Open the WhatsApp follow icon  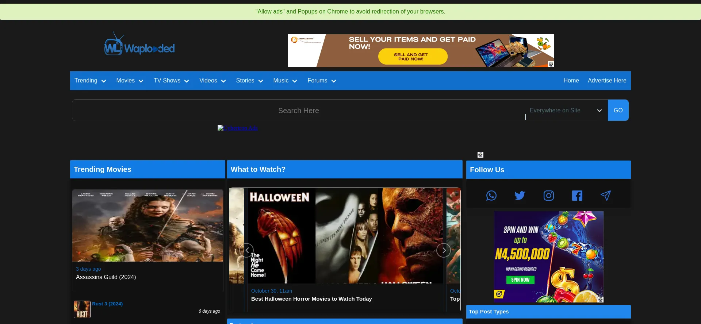(x=491, y=196)
